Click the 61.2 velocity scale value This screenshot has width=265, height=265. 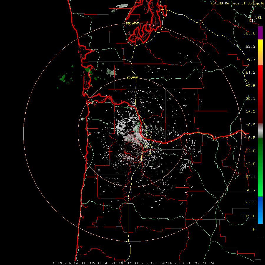[x=251, y=72]
